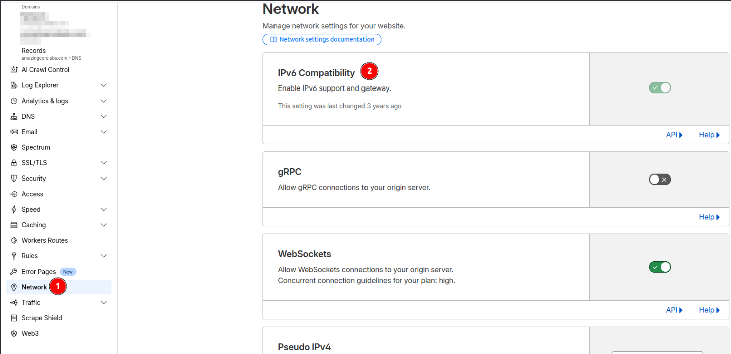Disable the IPv6 Compatibility toggle

tap(660, 88)
